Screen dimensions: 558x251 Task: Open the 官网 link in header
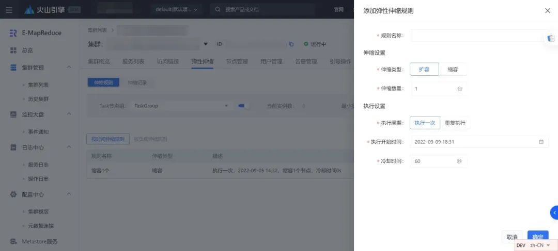(x=339, y=10)
